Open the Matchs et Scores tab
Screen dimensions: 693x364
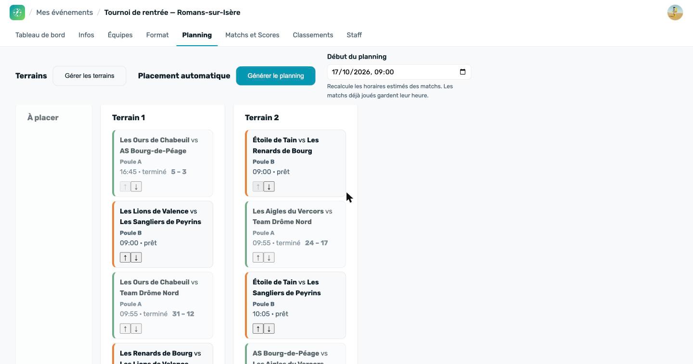point(252,35)
